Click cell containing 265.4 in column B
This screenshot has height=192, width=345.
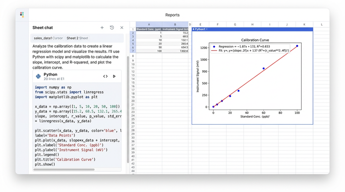175,44
